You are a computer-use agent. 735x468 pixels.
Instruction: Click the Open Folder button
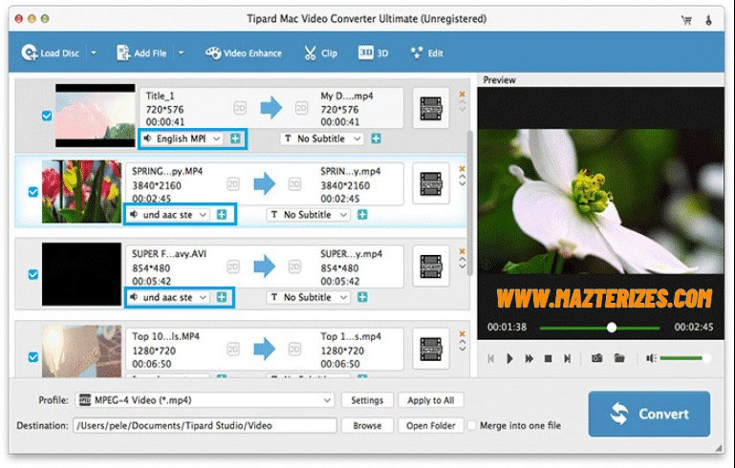coord(431,425)
